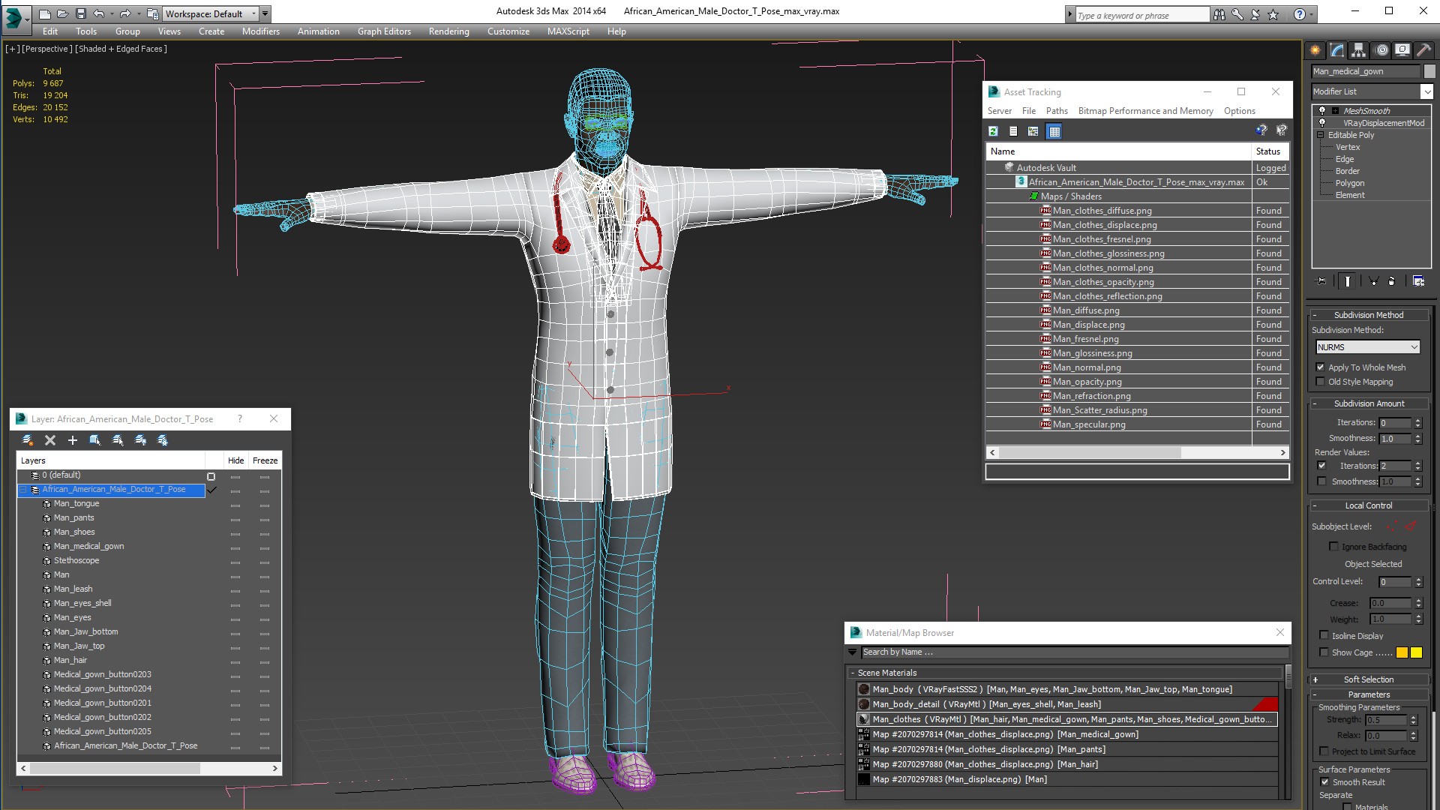Open the Modify command panel tab
Image resolution: width=1440 pixels, height=810 pixels.
[x=1337, y=50]
